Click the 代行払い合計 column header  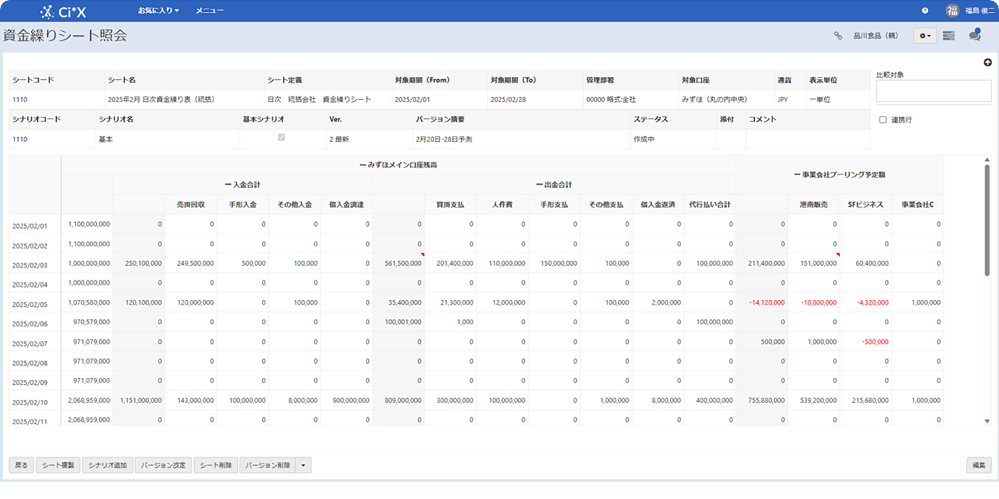[710, 205]
